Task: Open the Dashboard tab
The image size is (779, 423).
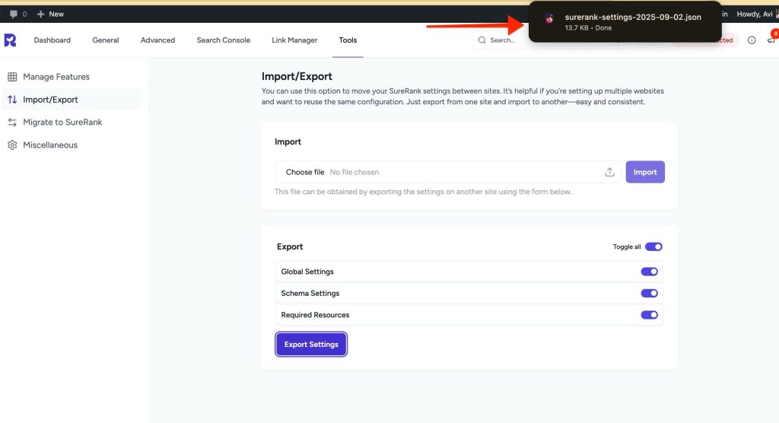Action: 52,40
